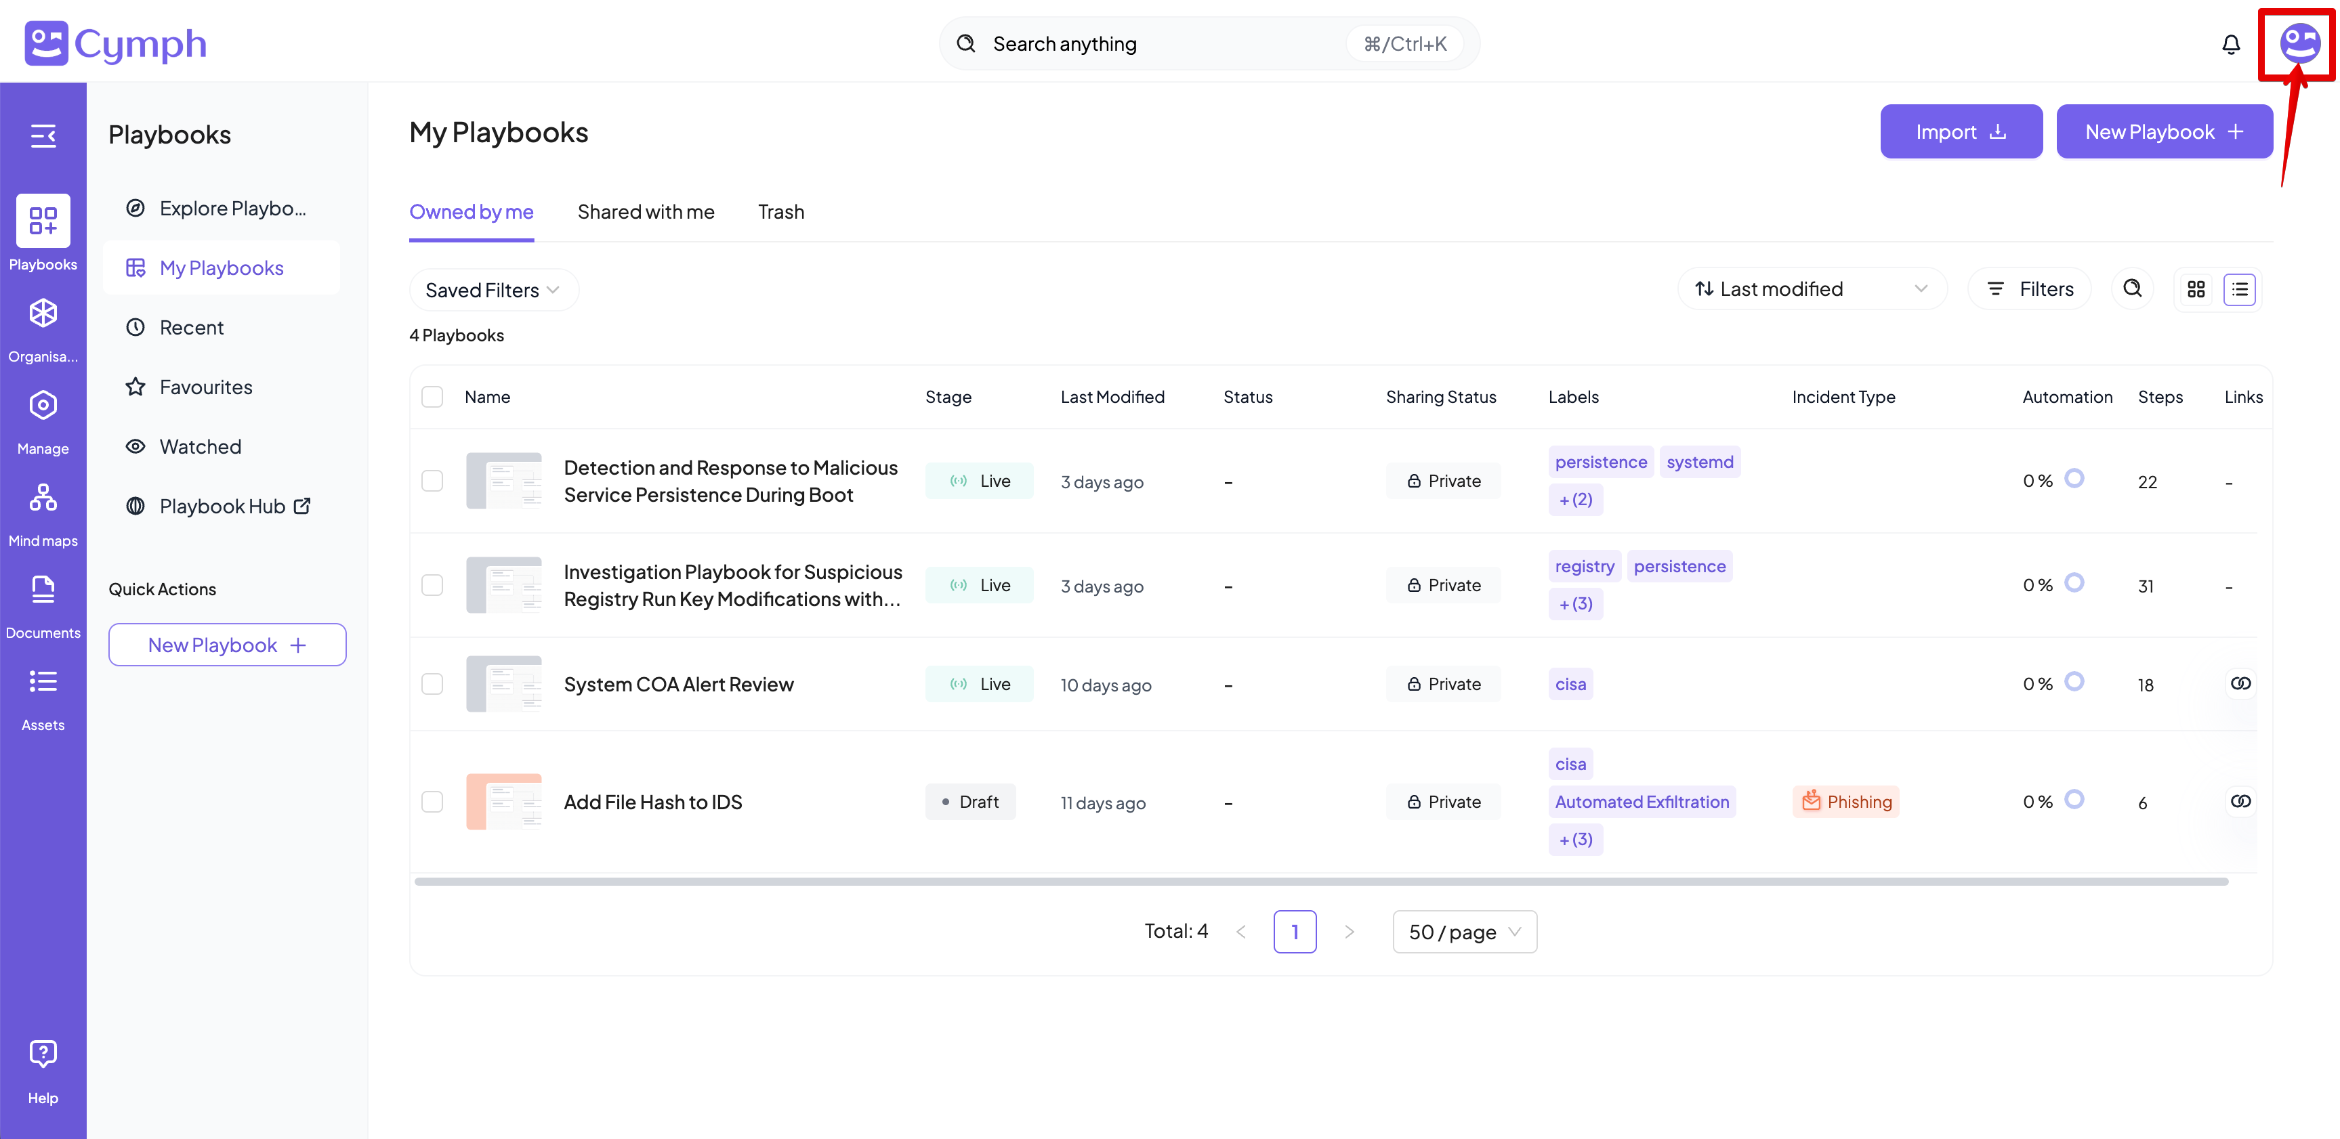Open the Last modified sort dropdown
2340x1139 pixels.
click(x=1810, y=289)
